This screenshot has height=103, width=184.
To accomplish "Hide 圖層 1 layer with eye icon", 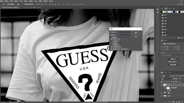I will (162, 93).
